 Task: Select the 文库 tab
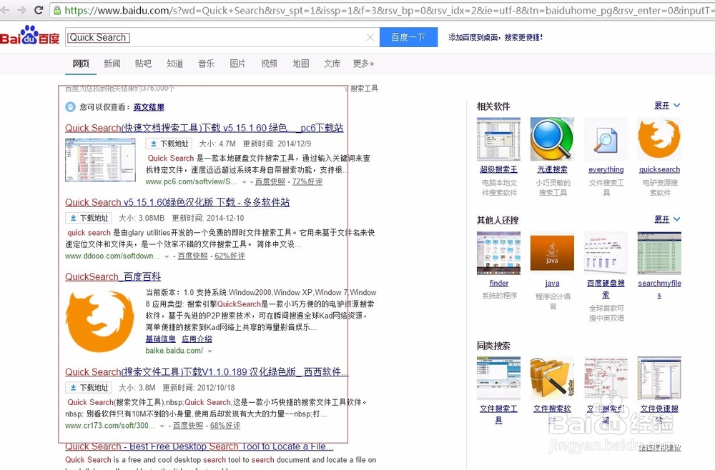click(x=332, y=64)
